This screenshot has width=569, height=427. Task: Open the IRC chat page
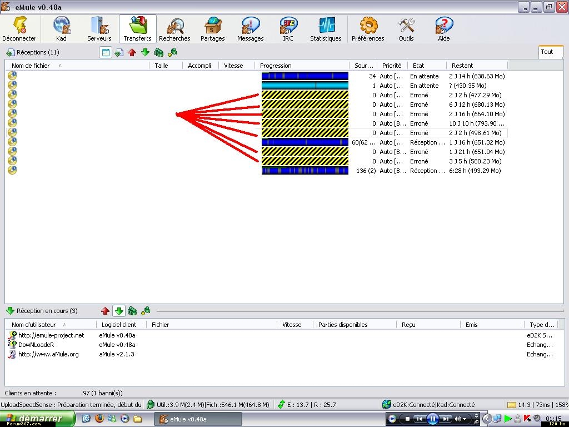[288, 29]
